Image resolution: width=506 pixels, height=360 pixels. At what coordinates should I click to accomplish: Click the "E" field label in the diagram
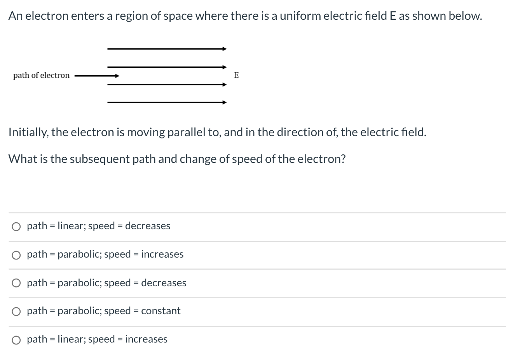point(236,76)
